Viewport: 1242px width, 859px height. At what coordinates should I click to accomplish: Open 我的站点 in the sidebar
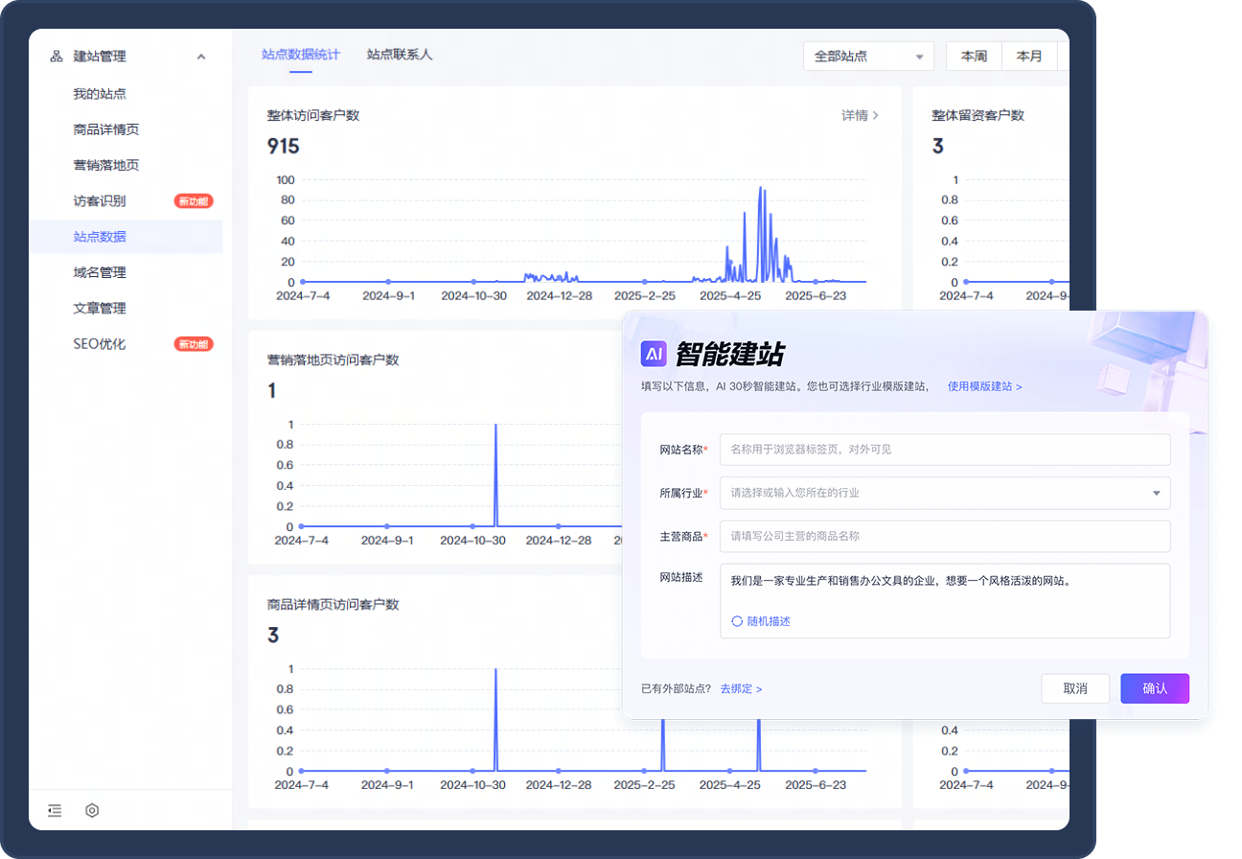point(100,94)
